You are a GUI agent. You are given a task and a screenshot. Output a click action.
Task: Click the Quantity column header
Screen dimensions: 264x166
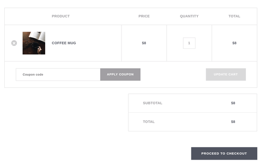pos(189,16)
